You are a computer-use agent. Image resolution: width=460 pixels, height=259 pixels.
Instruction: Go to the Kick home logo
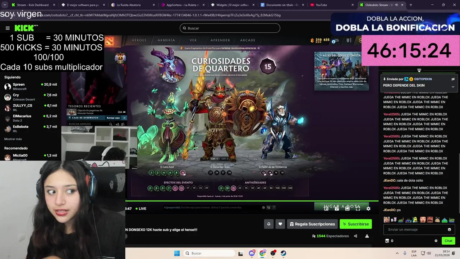coord(26,28)
